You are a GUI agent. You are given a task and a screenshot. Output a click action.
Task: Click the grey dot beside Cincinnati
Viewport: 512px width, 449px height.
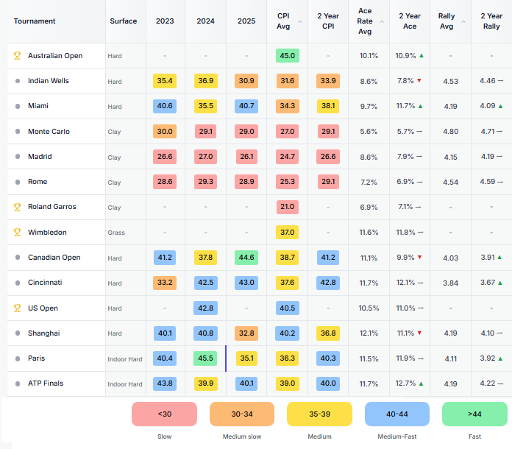pyautogui.click(x=18, y=283)
